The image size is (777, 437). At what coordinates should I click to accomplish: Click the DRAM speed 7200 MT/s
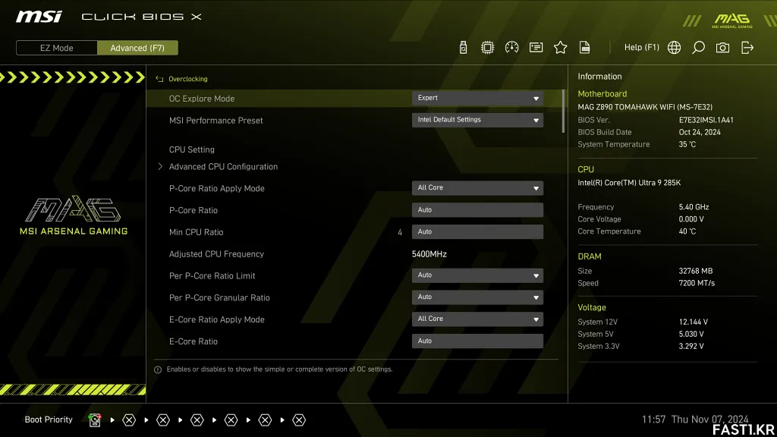(697, 284)
